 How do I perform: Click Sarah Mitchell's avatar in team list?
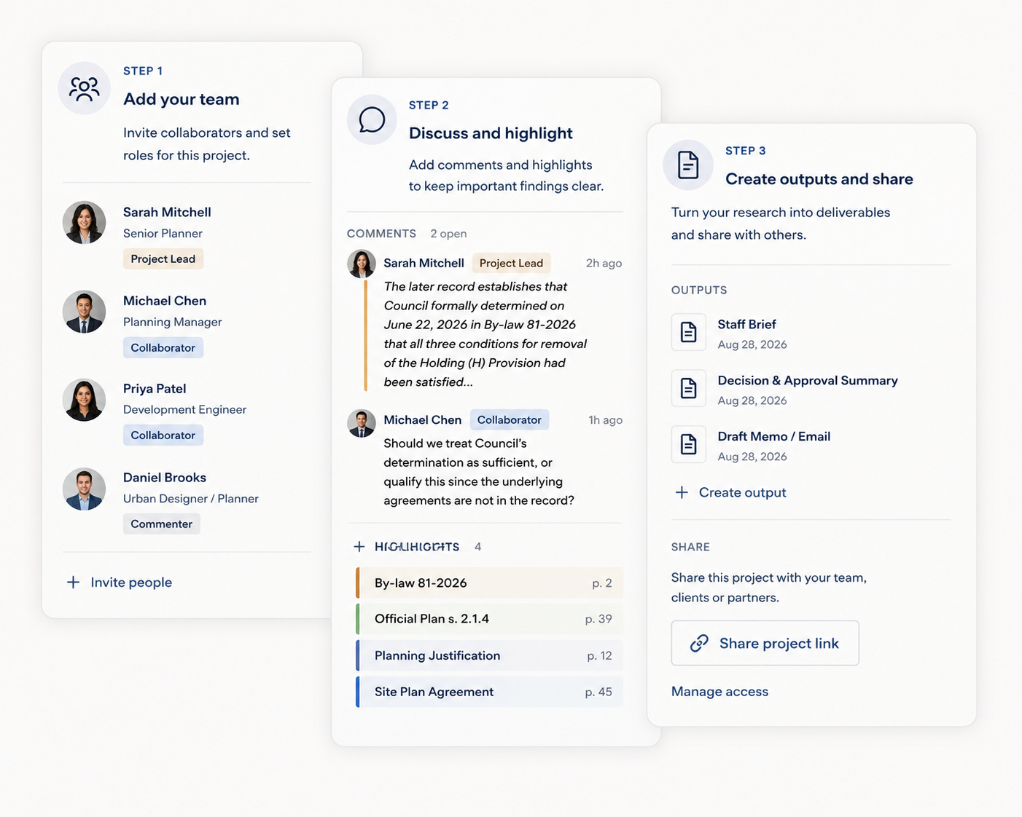click(x=84, y=222)
